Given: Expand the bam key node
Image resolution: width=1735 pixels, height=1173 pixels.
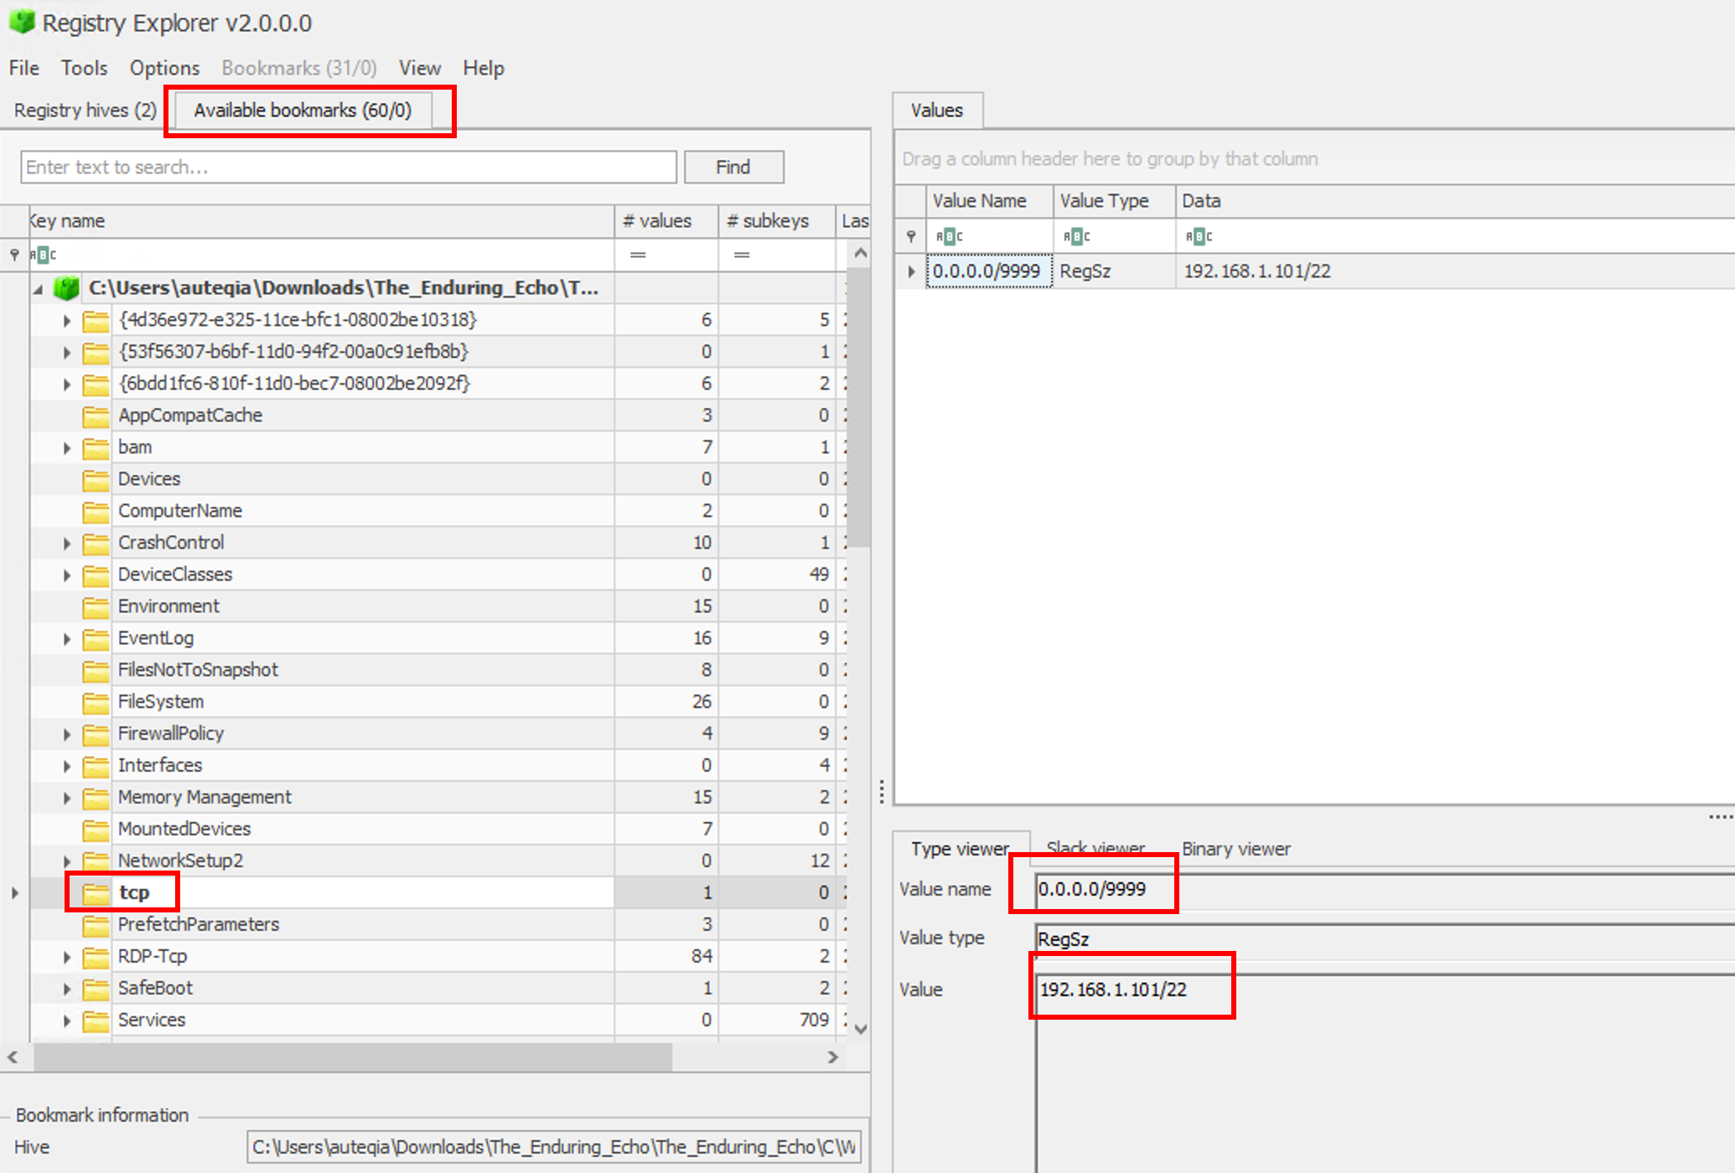Looking at the screenshot, I should [67, 448].
